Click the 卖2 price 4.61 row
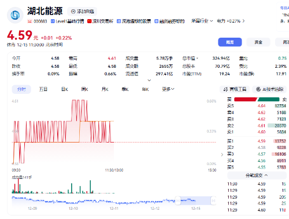The width and height of the screenshot is (289, 219). click(257, 126)
